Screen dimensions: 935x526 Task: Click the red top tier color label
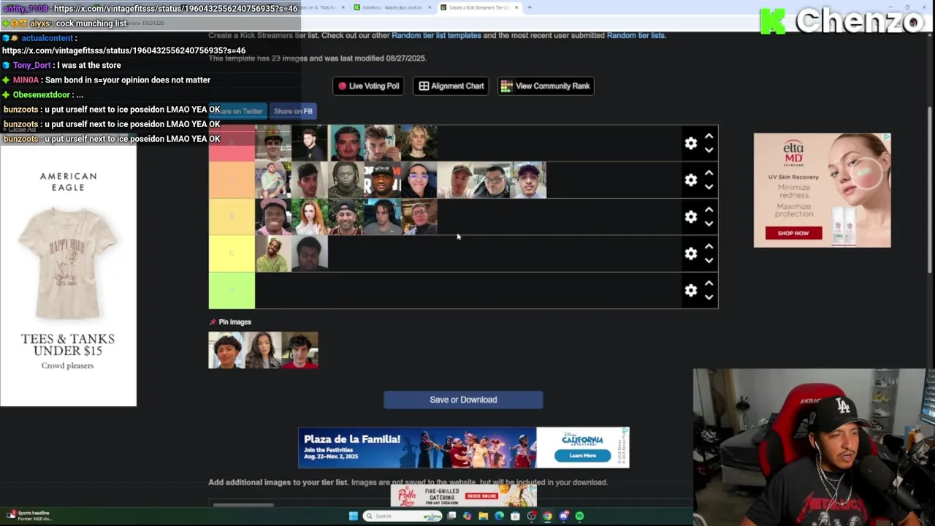coord(232,143)
